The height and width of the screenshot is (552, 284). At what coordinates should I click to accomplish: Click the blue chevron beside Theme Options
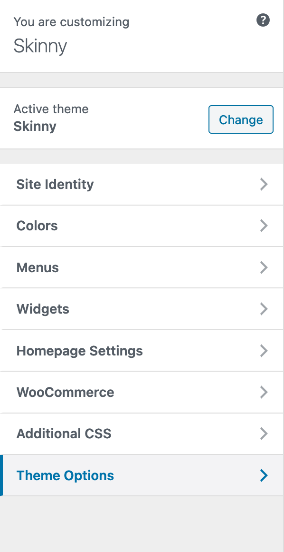[264, 475]
